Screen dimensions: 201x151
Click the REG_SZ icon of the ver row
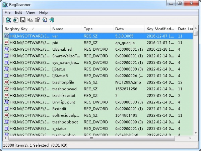point(7,36)
